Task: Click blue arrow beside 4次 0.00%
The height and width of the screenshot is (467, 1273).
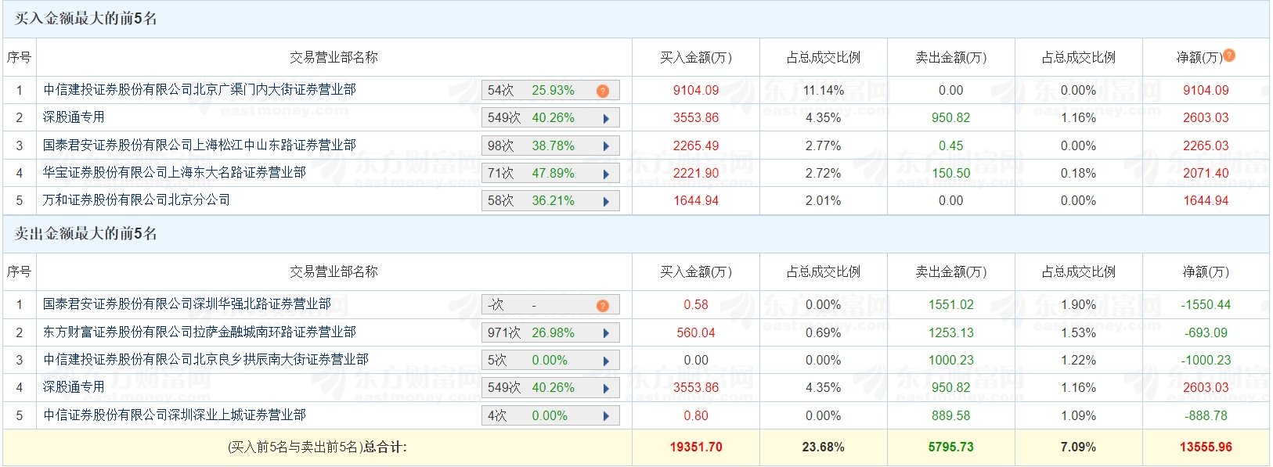Action: (x=606, y=416)
